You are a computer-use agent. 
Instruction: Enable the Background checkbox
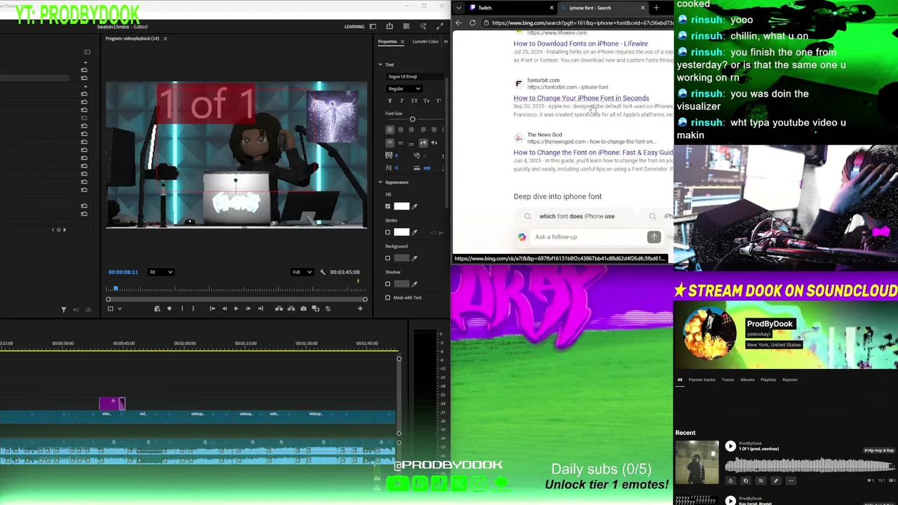388,258
